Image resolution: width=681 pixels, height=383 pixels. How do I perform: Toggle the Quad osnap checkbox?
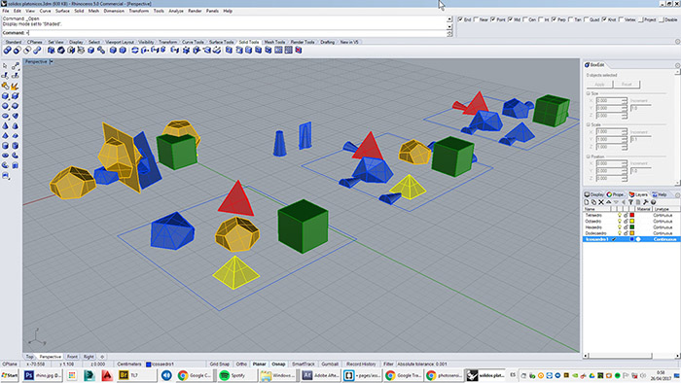586,19
